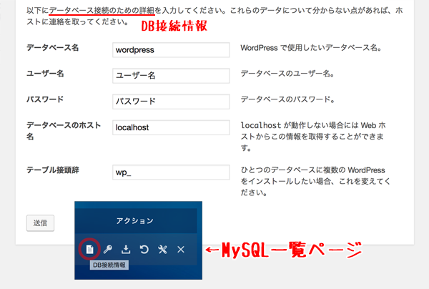This screenshot has height=289, width=429.
Task: Click the パスワード field label
Action: click(45, 99)
